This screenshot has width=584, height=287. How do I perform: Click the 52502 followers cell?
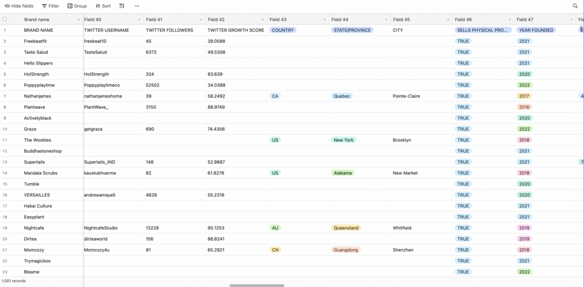tap(175, 85)
